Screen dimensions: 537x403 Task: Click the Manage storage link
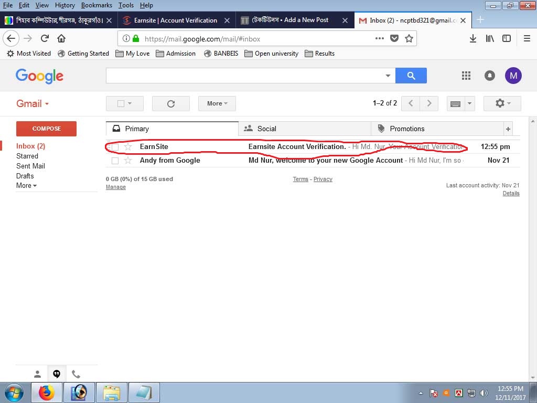point(116,187)
